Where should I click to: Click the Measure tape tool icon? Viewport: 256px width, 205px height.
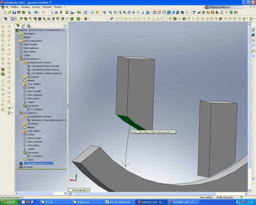199,12
